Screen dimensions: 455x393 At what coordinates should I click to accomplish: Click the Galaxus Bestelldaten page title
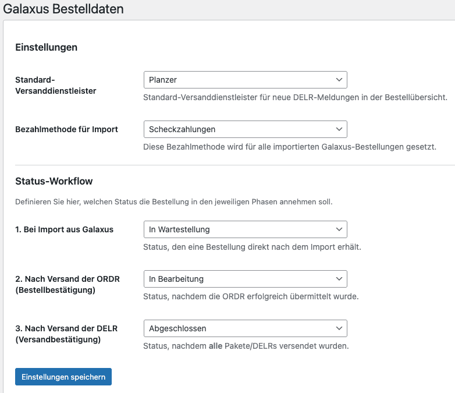63,9
